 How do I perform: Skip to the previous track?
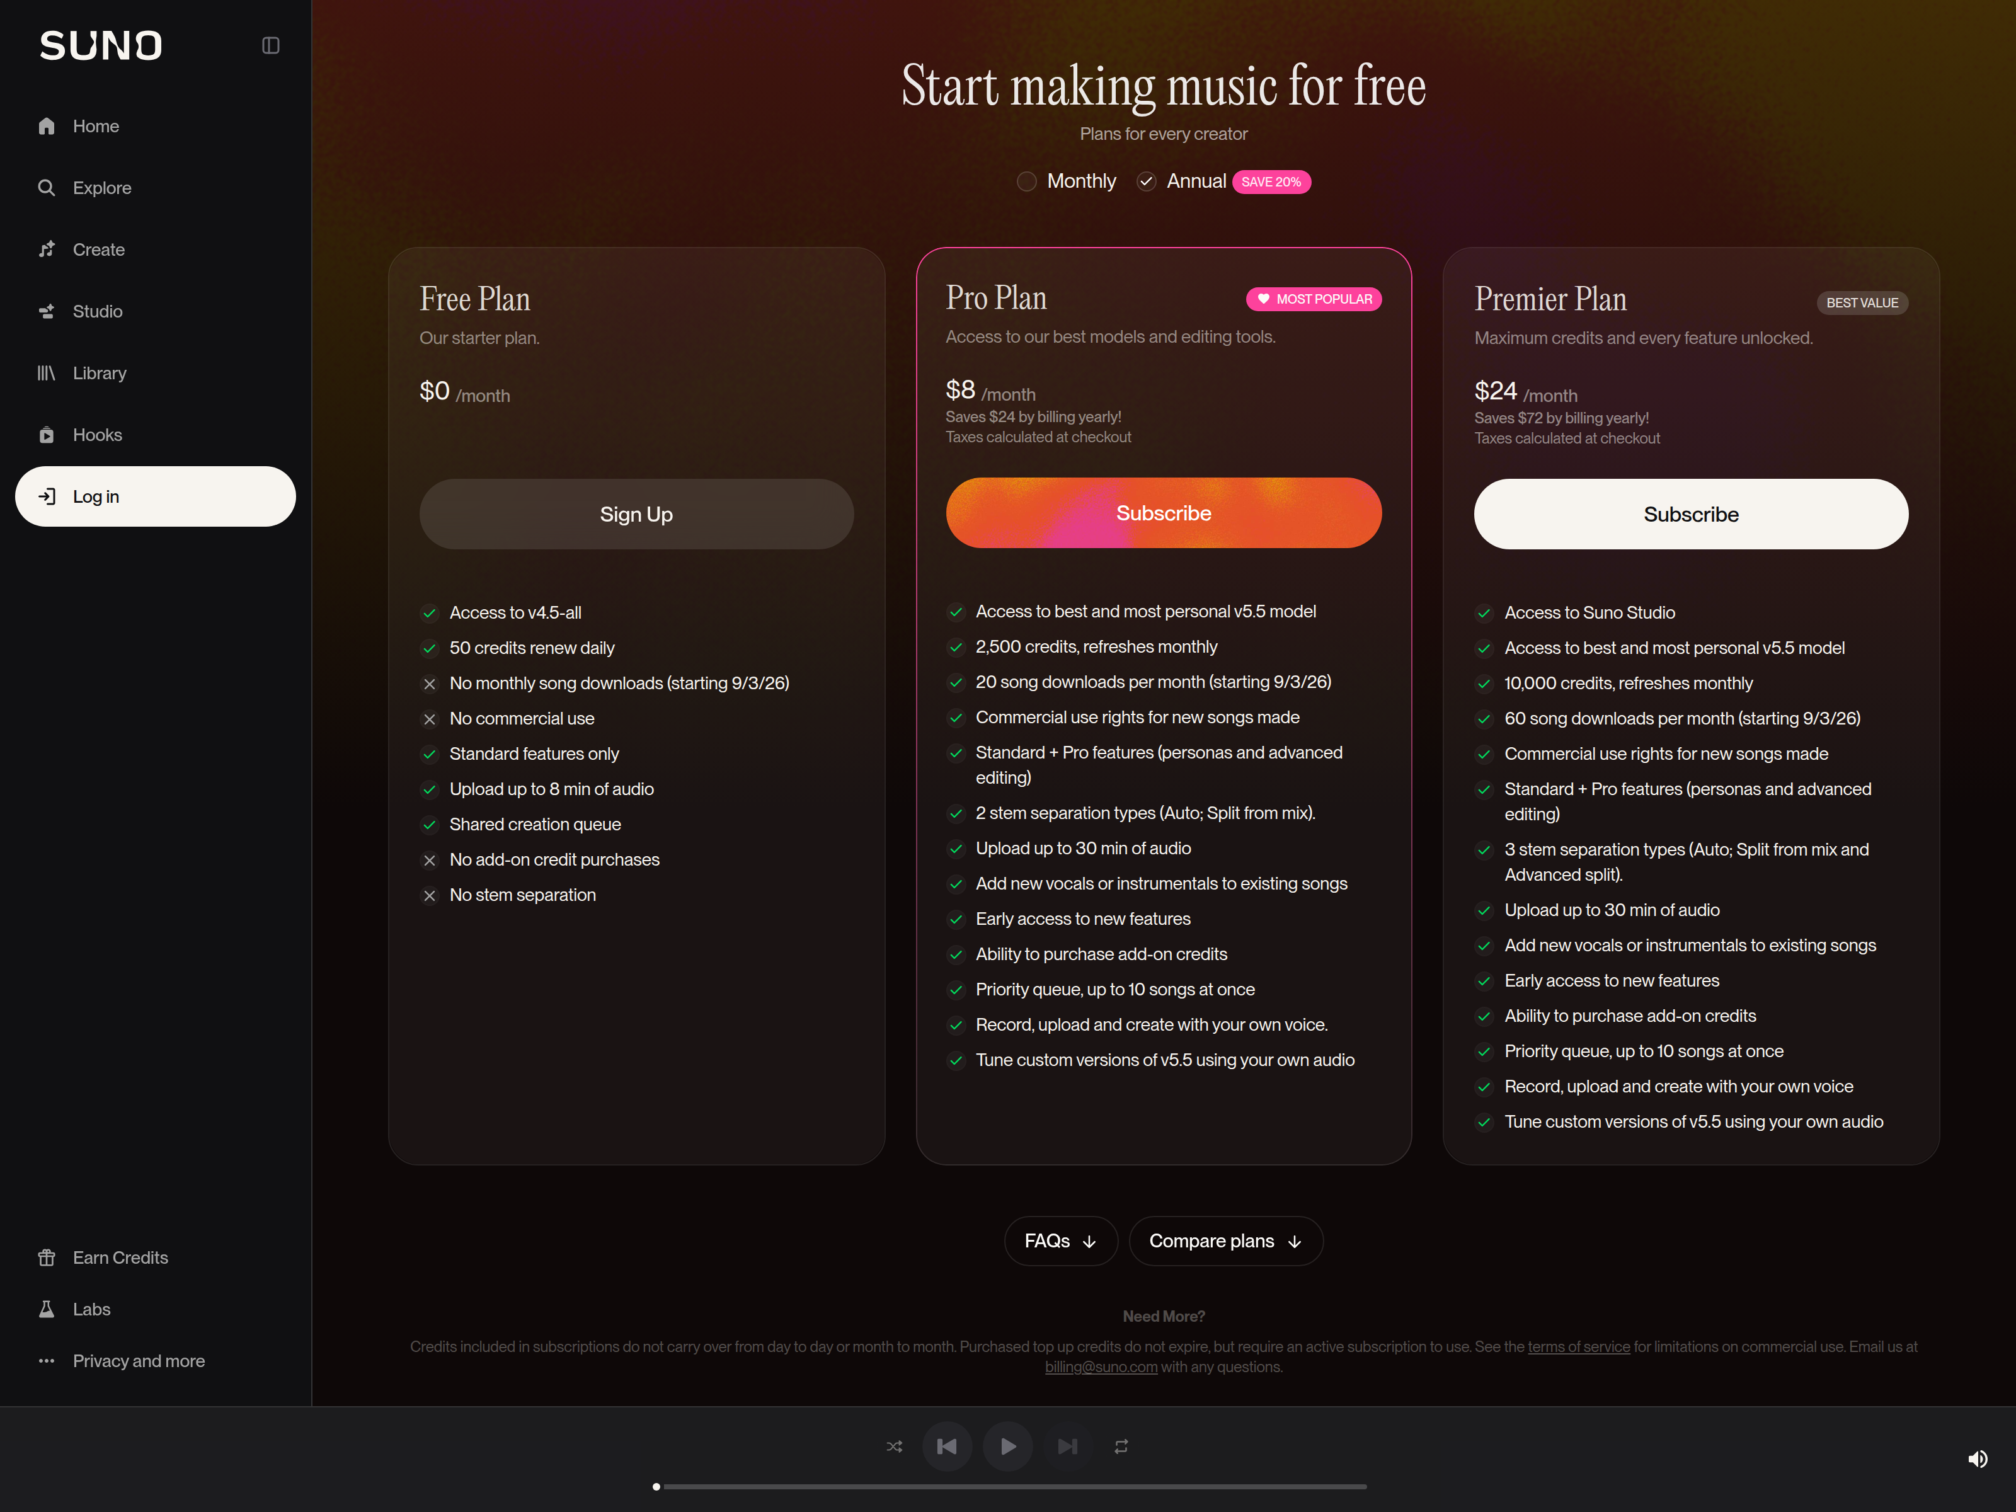point(947,1446)
